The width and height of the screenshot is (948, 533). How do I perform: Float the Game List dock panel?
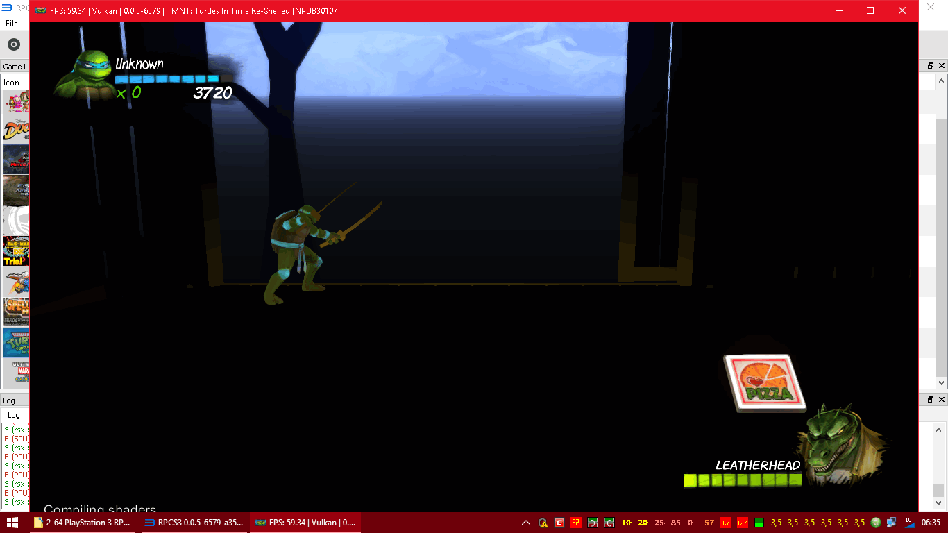click(931, 66)
